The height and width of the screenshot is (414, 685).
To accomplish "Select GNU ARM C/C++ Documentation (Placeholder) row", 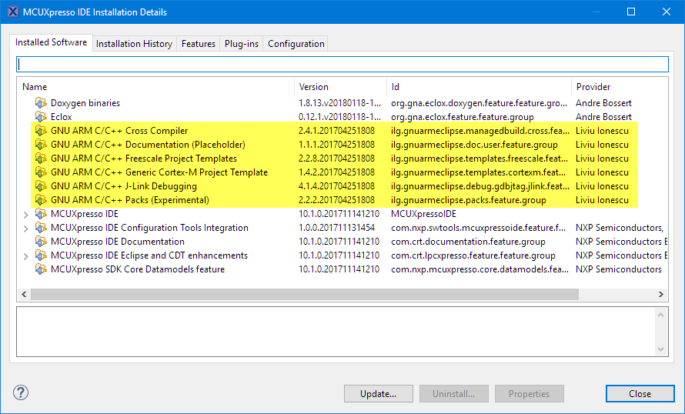I will coord(342,145).
